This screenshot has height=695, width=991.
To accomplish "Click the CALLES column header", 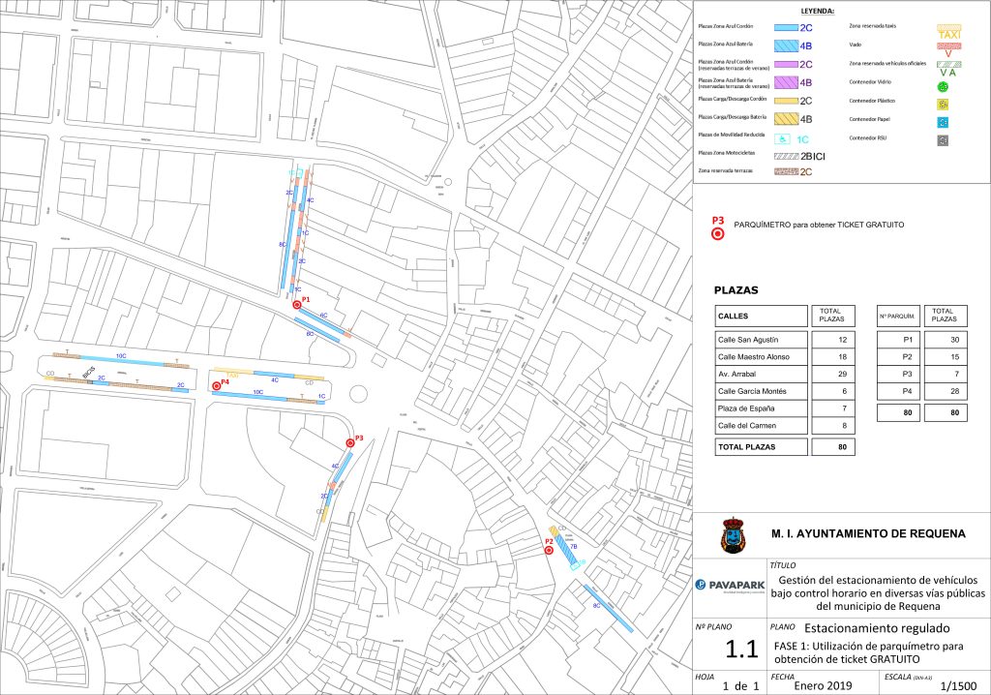I will (x=761, y=316).
